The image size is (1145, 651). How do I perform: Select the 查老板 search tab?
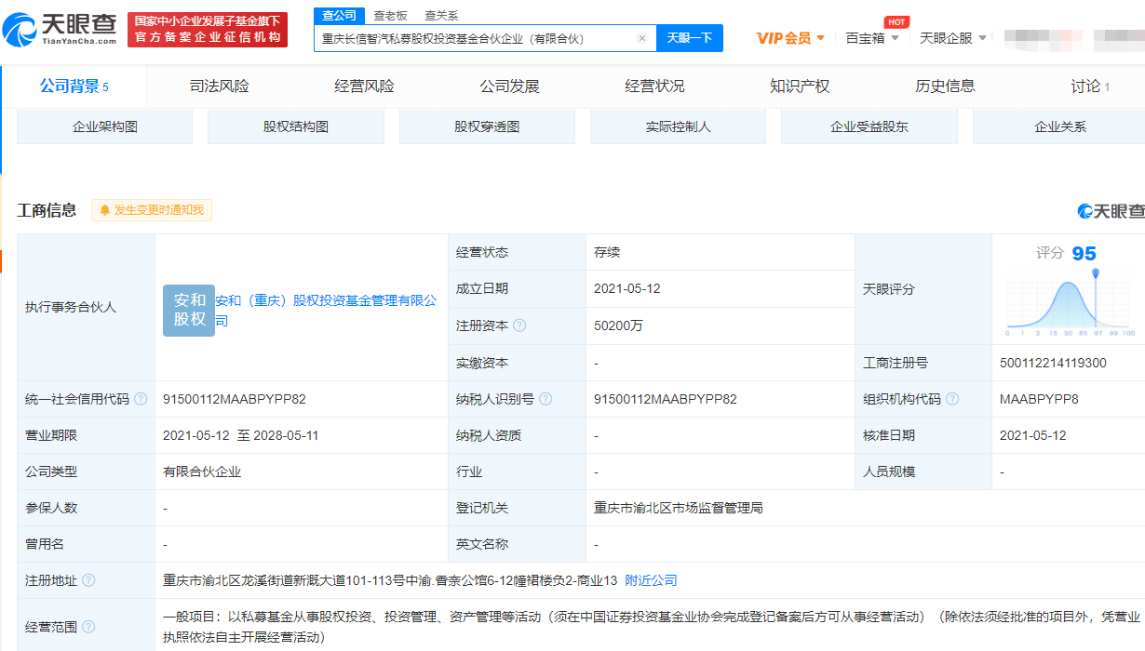[390, 16]
